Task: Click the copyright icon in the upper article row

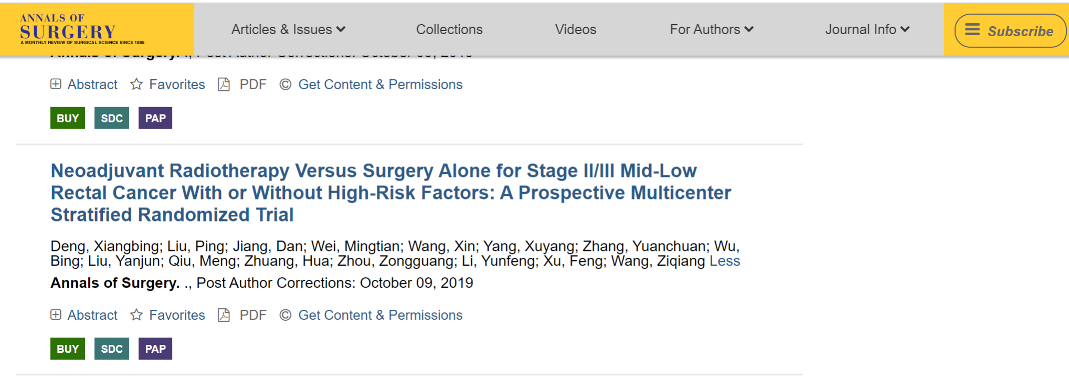Action: click(285, 85)
